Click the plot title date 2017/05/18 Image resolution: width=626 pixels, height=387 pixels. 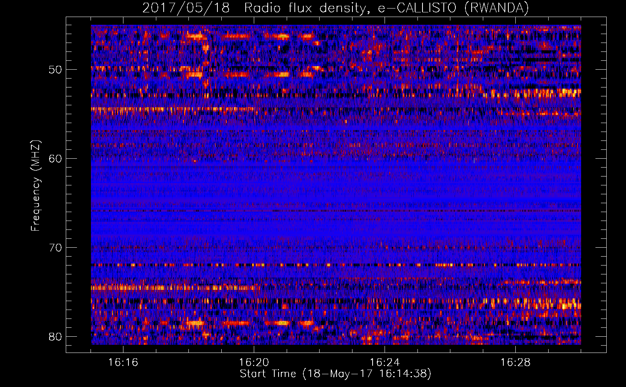[186, 8]
